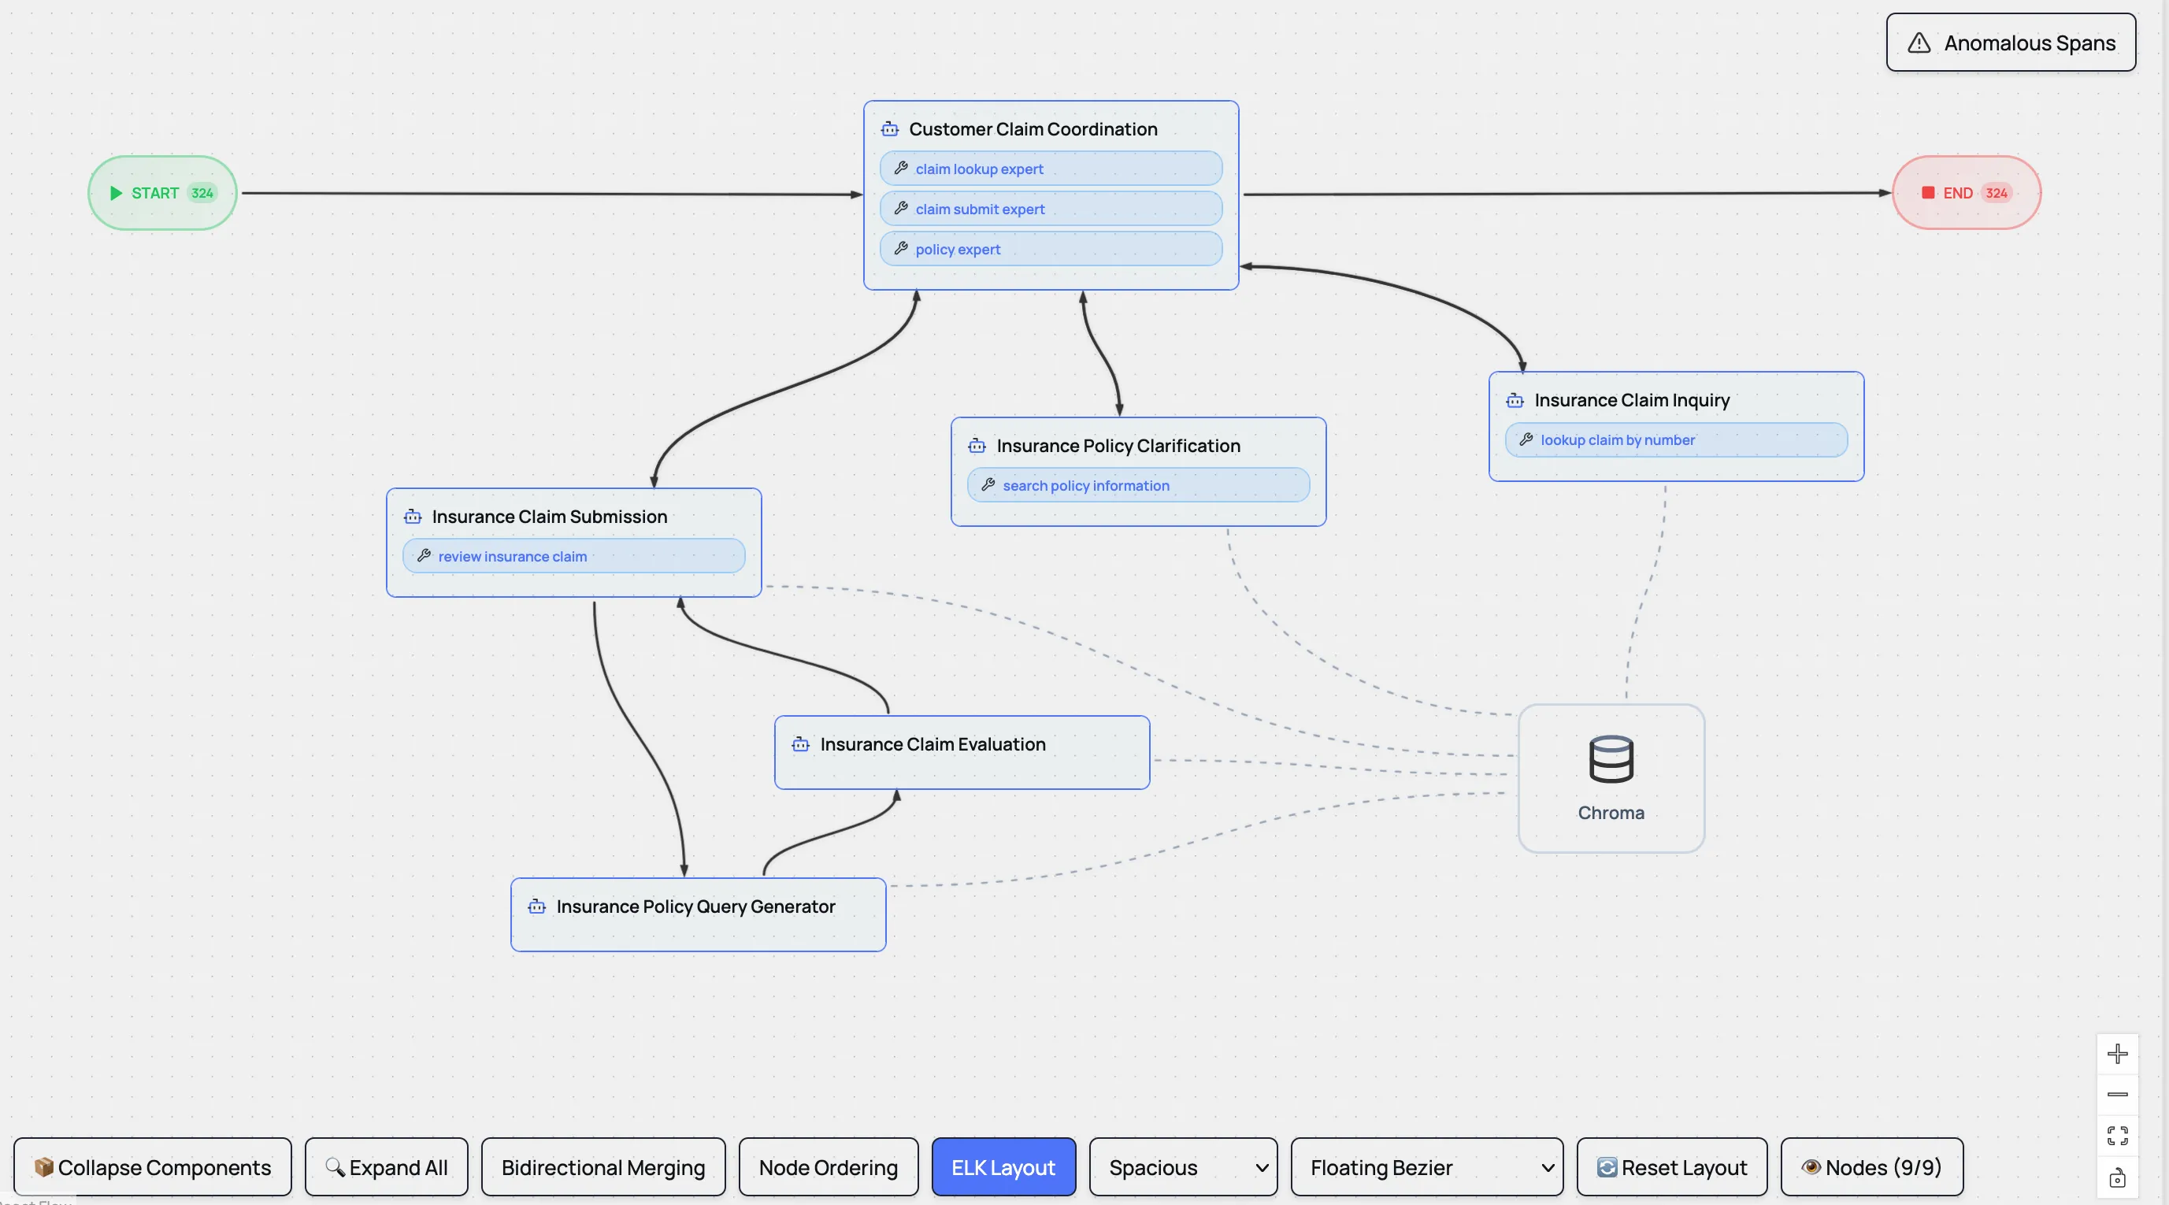This screenshot has width=2169, height=1205.
Task: Select the ELK Layout option
Action: coord(1003,1166)
